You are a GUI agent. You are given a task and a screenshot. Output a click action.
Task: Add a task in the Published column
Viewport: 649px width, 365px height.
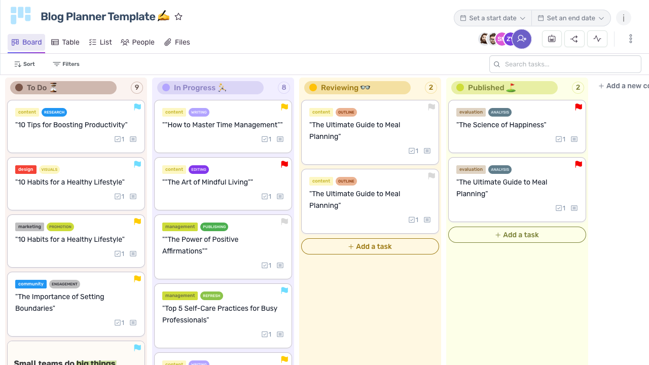coord(517,235)
